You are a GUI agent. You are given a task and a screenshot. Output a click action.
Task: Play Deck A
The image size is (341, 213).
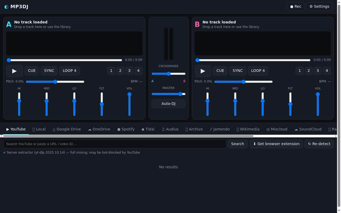(x=14, y=71)
